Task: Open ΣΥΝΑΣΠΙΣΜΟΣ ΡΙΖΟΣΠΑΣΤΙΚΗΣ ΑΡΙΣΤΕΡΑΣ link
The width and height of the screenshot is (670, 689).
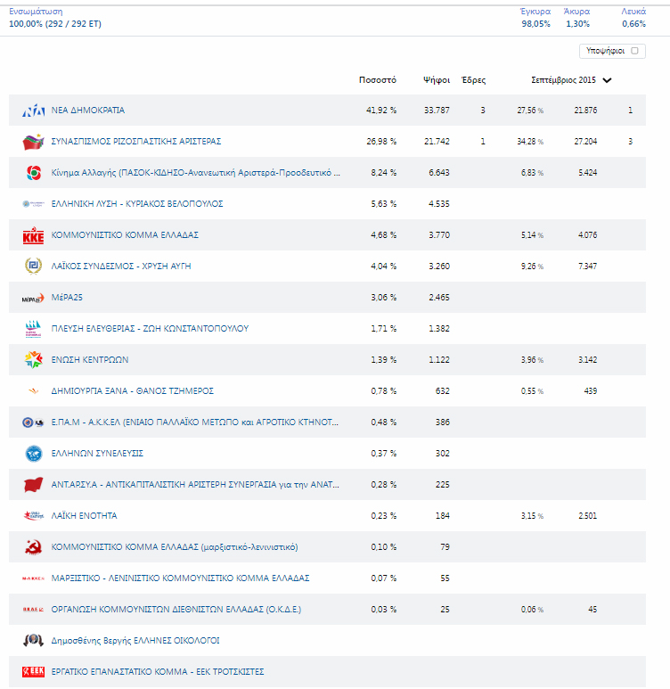Action: tap(136, 142)
